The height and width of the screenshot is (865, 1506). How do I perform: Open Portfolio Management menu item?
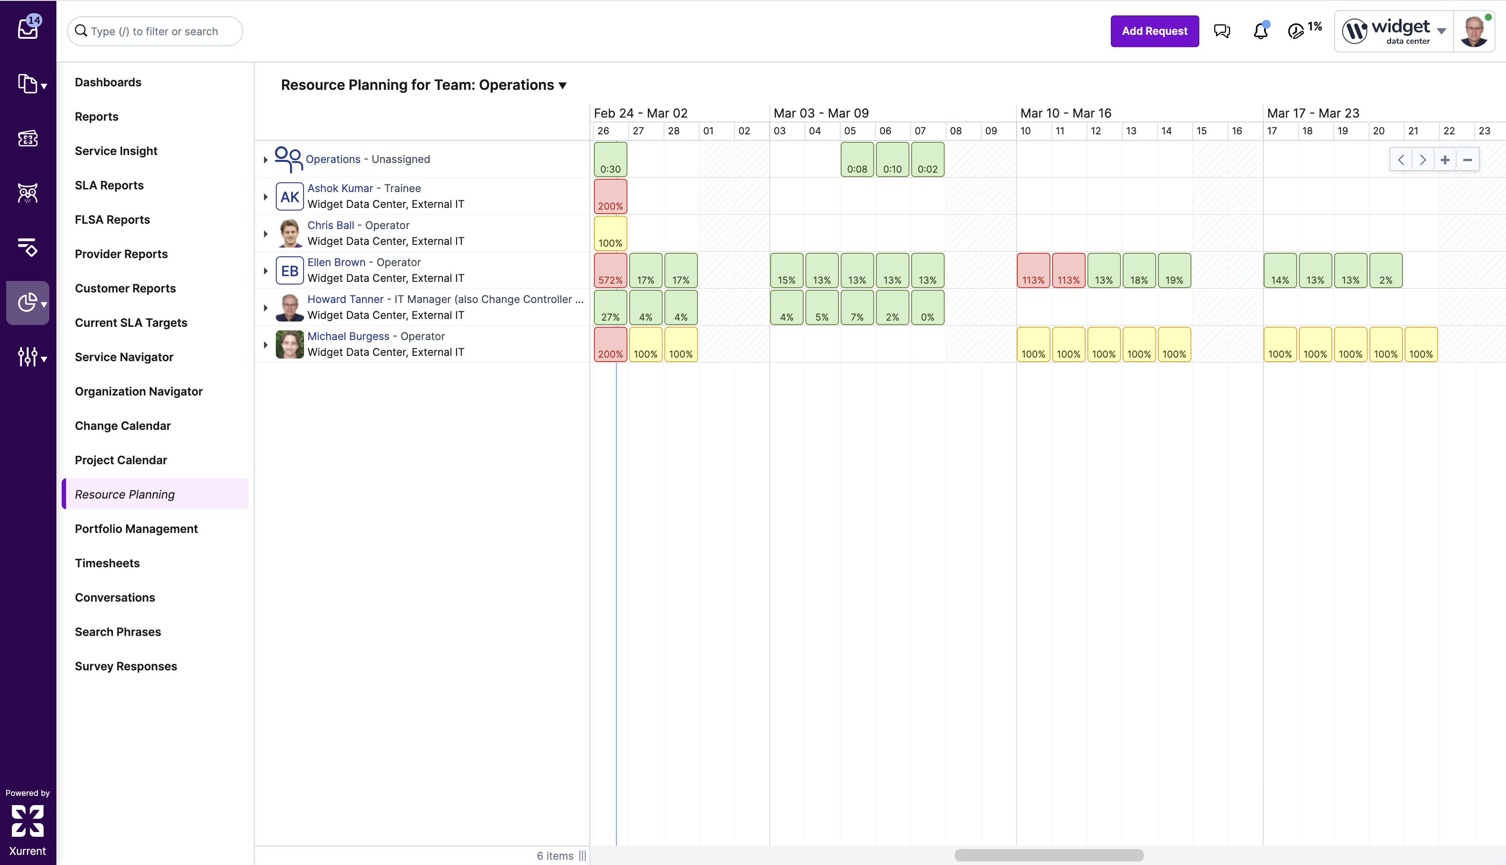[x=136, y=529]
